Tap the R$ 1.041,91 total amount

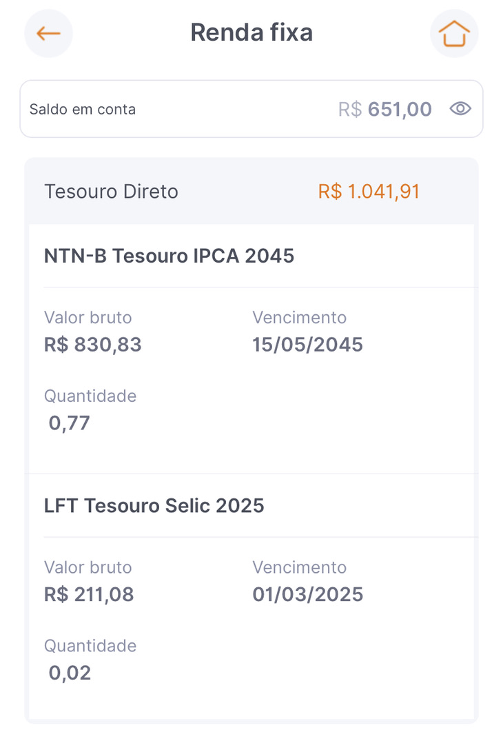pos(369,192)
